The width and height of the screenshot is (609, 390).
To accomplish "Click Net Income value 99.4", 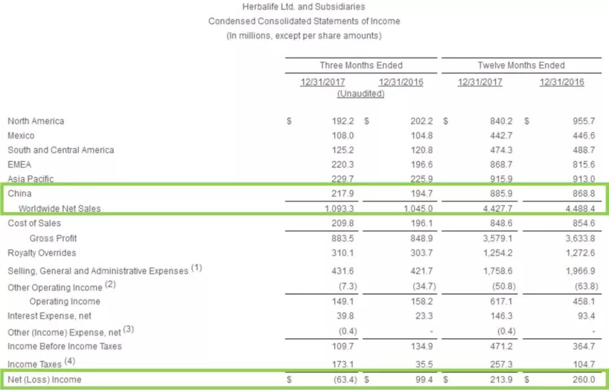I will [423, 379].
